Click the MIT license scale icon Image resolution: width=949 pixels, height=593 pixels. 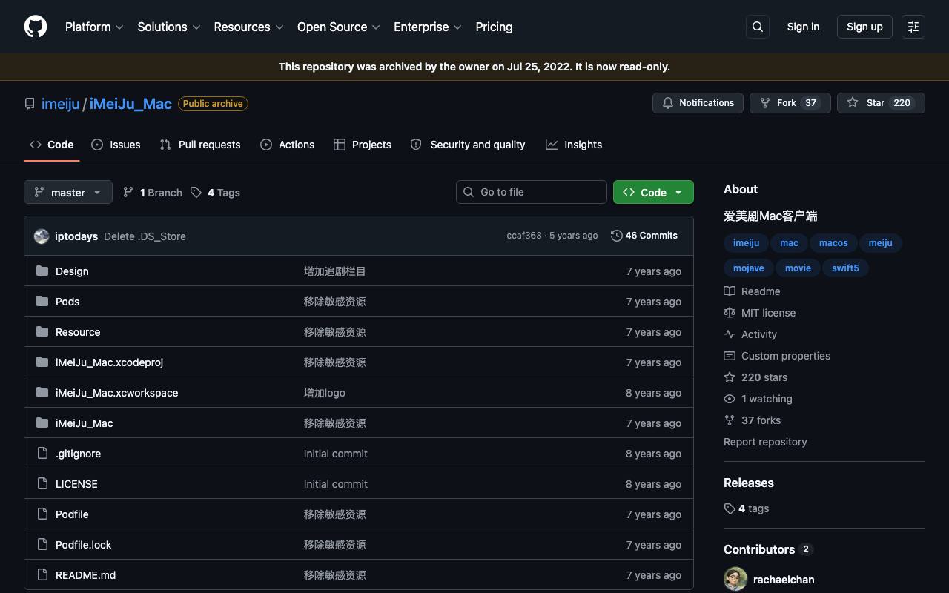point(730,313)
